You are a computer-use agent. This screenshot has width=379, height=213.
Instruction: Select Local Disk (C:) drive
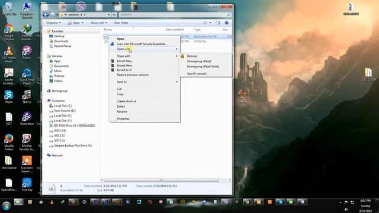(x=63, y=106)
